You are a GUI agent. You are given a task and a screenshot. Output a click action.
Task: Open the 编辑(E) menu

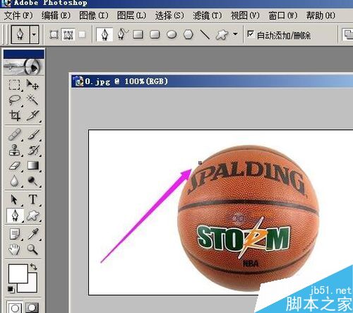56,16
